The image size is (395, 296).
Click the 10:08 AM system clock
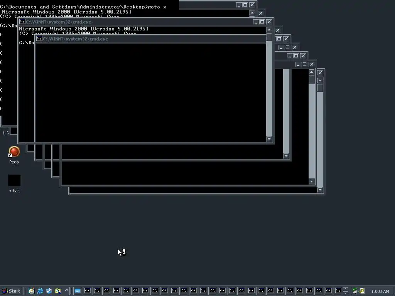coord(380,291)
